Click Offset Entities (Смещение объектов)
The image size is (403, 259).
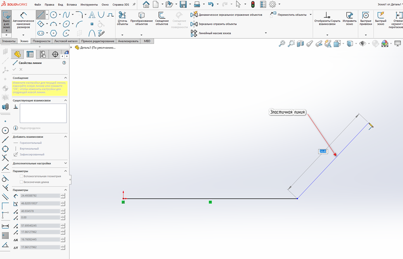click(162, 19)
